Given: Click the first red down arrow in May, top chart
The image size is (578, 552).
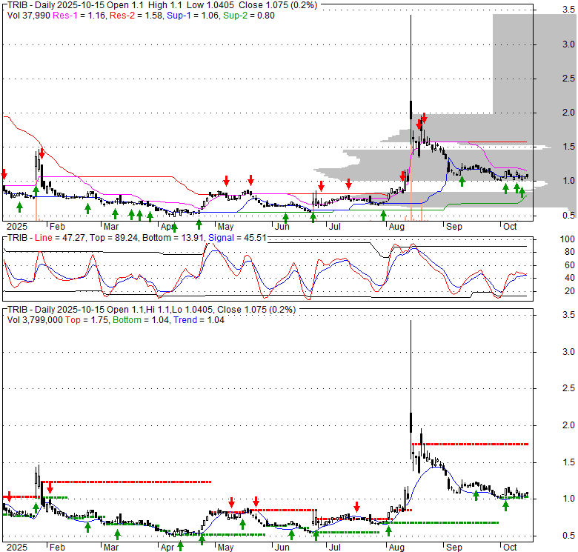Looking at the screenshot, I should tap(227, 181).
